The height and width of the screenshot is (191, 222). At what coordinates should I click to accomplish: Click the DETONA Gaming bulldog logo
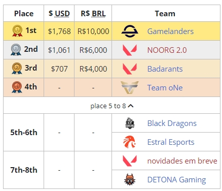pos(130,179)
